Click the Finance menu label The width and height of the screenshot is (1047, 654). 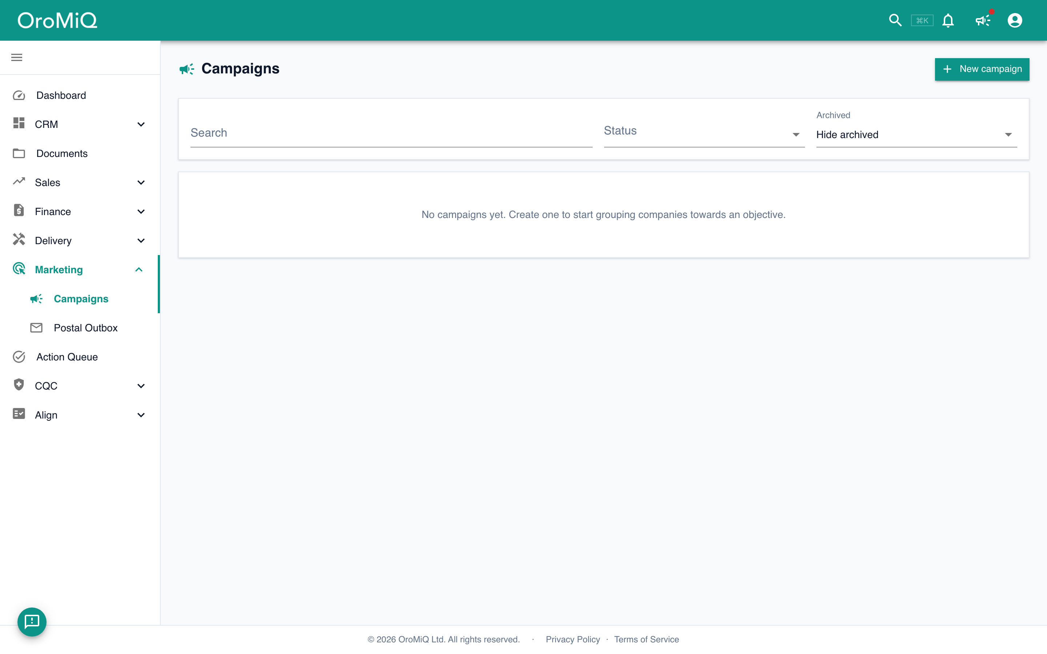(x=53, y=211)
